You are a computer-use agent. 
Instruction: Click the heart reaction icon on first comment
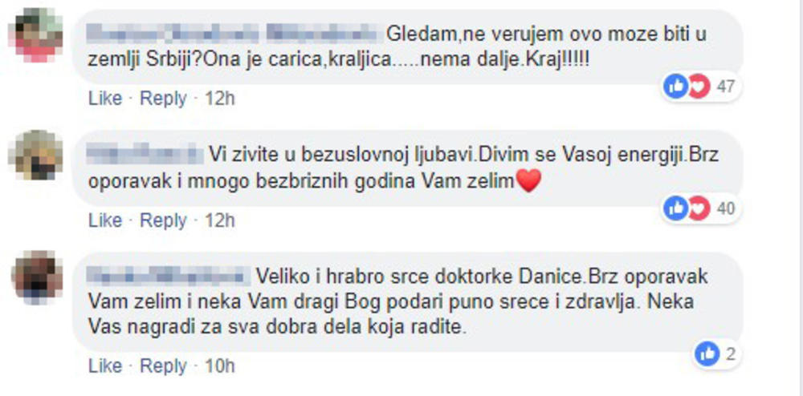(x=699, y=87)
